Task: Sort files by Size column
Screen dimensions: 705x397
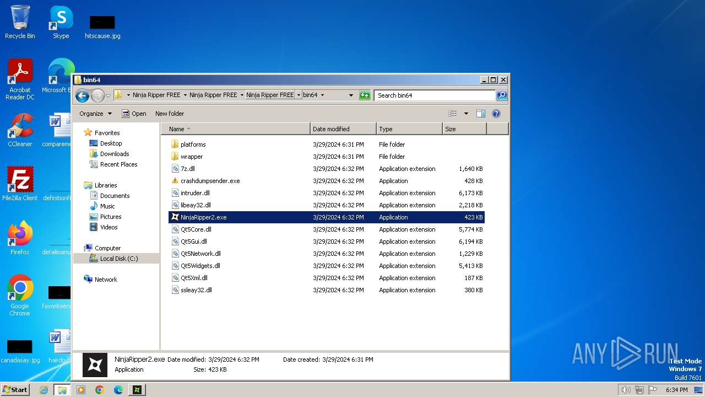Action: (x=465, y=129)
